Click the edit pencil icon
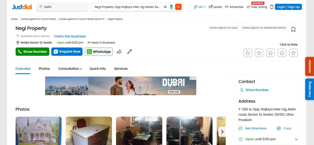The image size is (314, 145). point(130,52)
